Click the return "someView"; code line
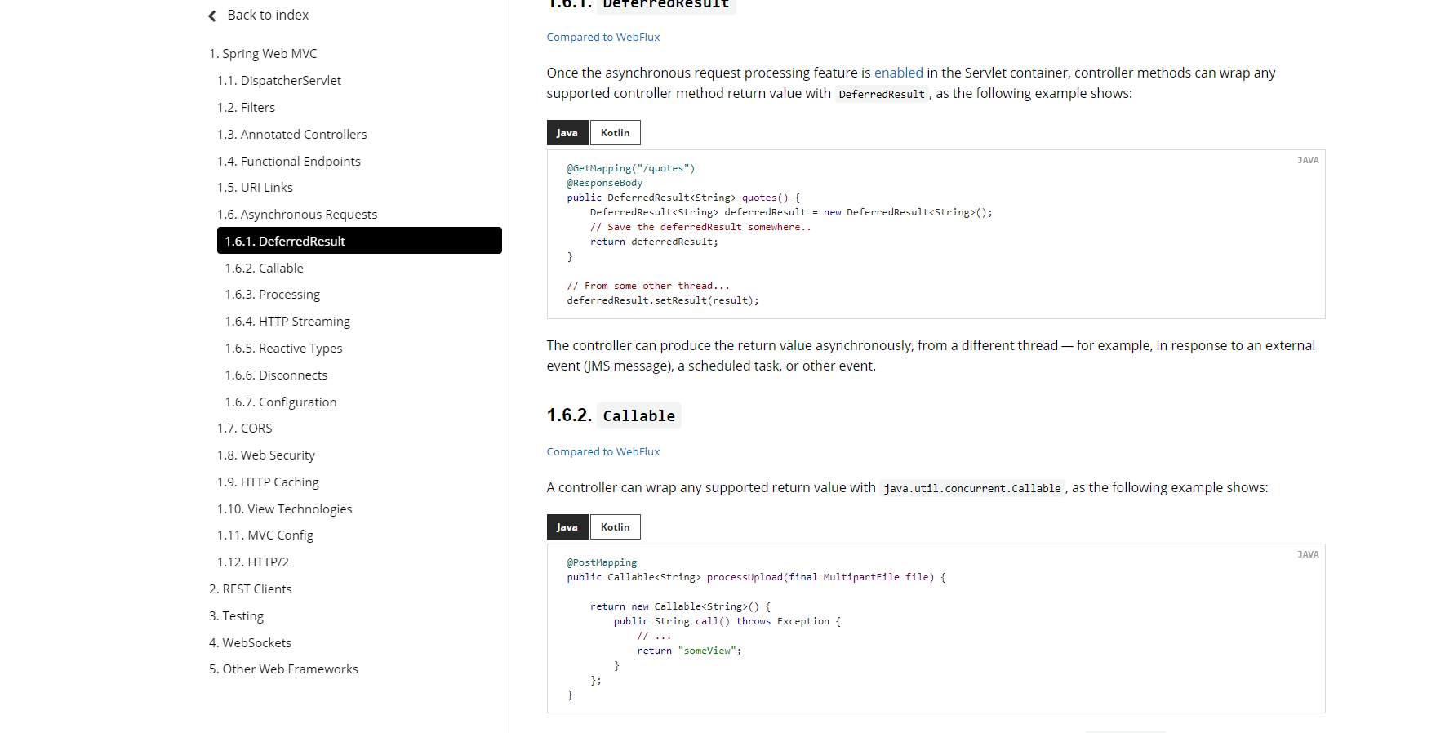Viewport: 1436px width, 733px height. click(689, 651)
